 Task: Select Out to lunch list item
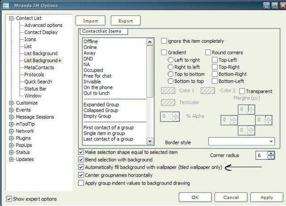(x=97, y=93)
